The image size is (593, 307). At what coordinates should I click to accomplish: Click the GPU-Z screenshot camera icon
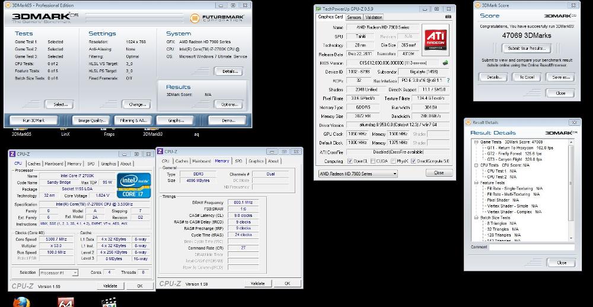[x=448, y=17]
